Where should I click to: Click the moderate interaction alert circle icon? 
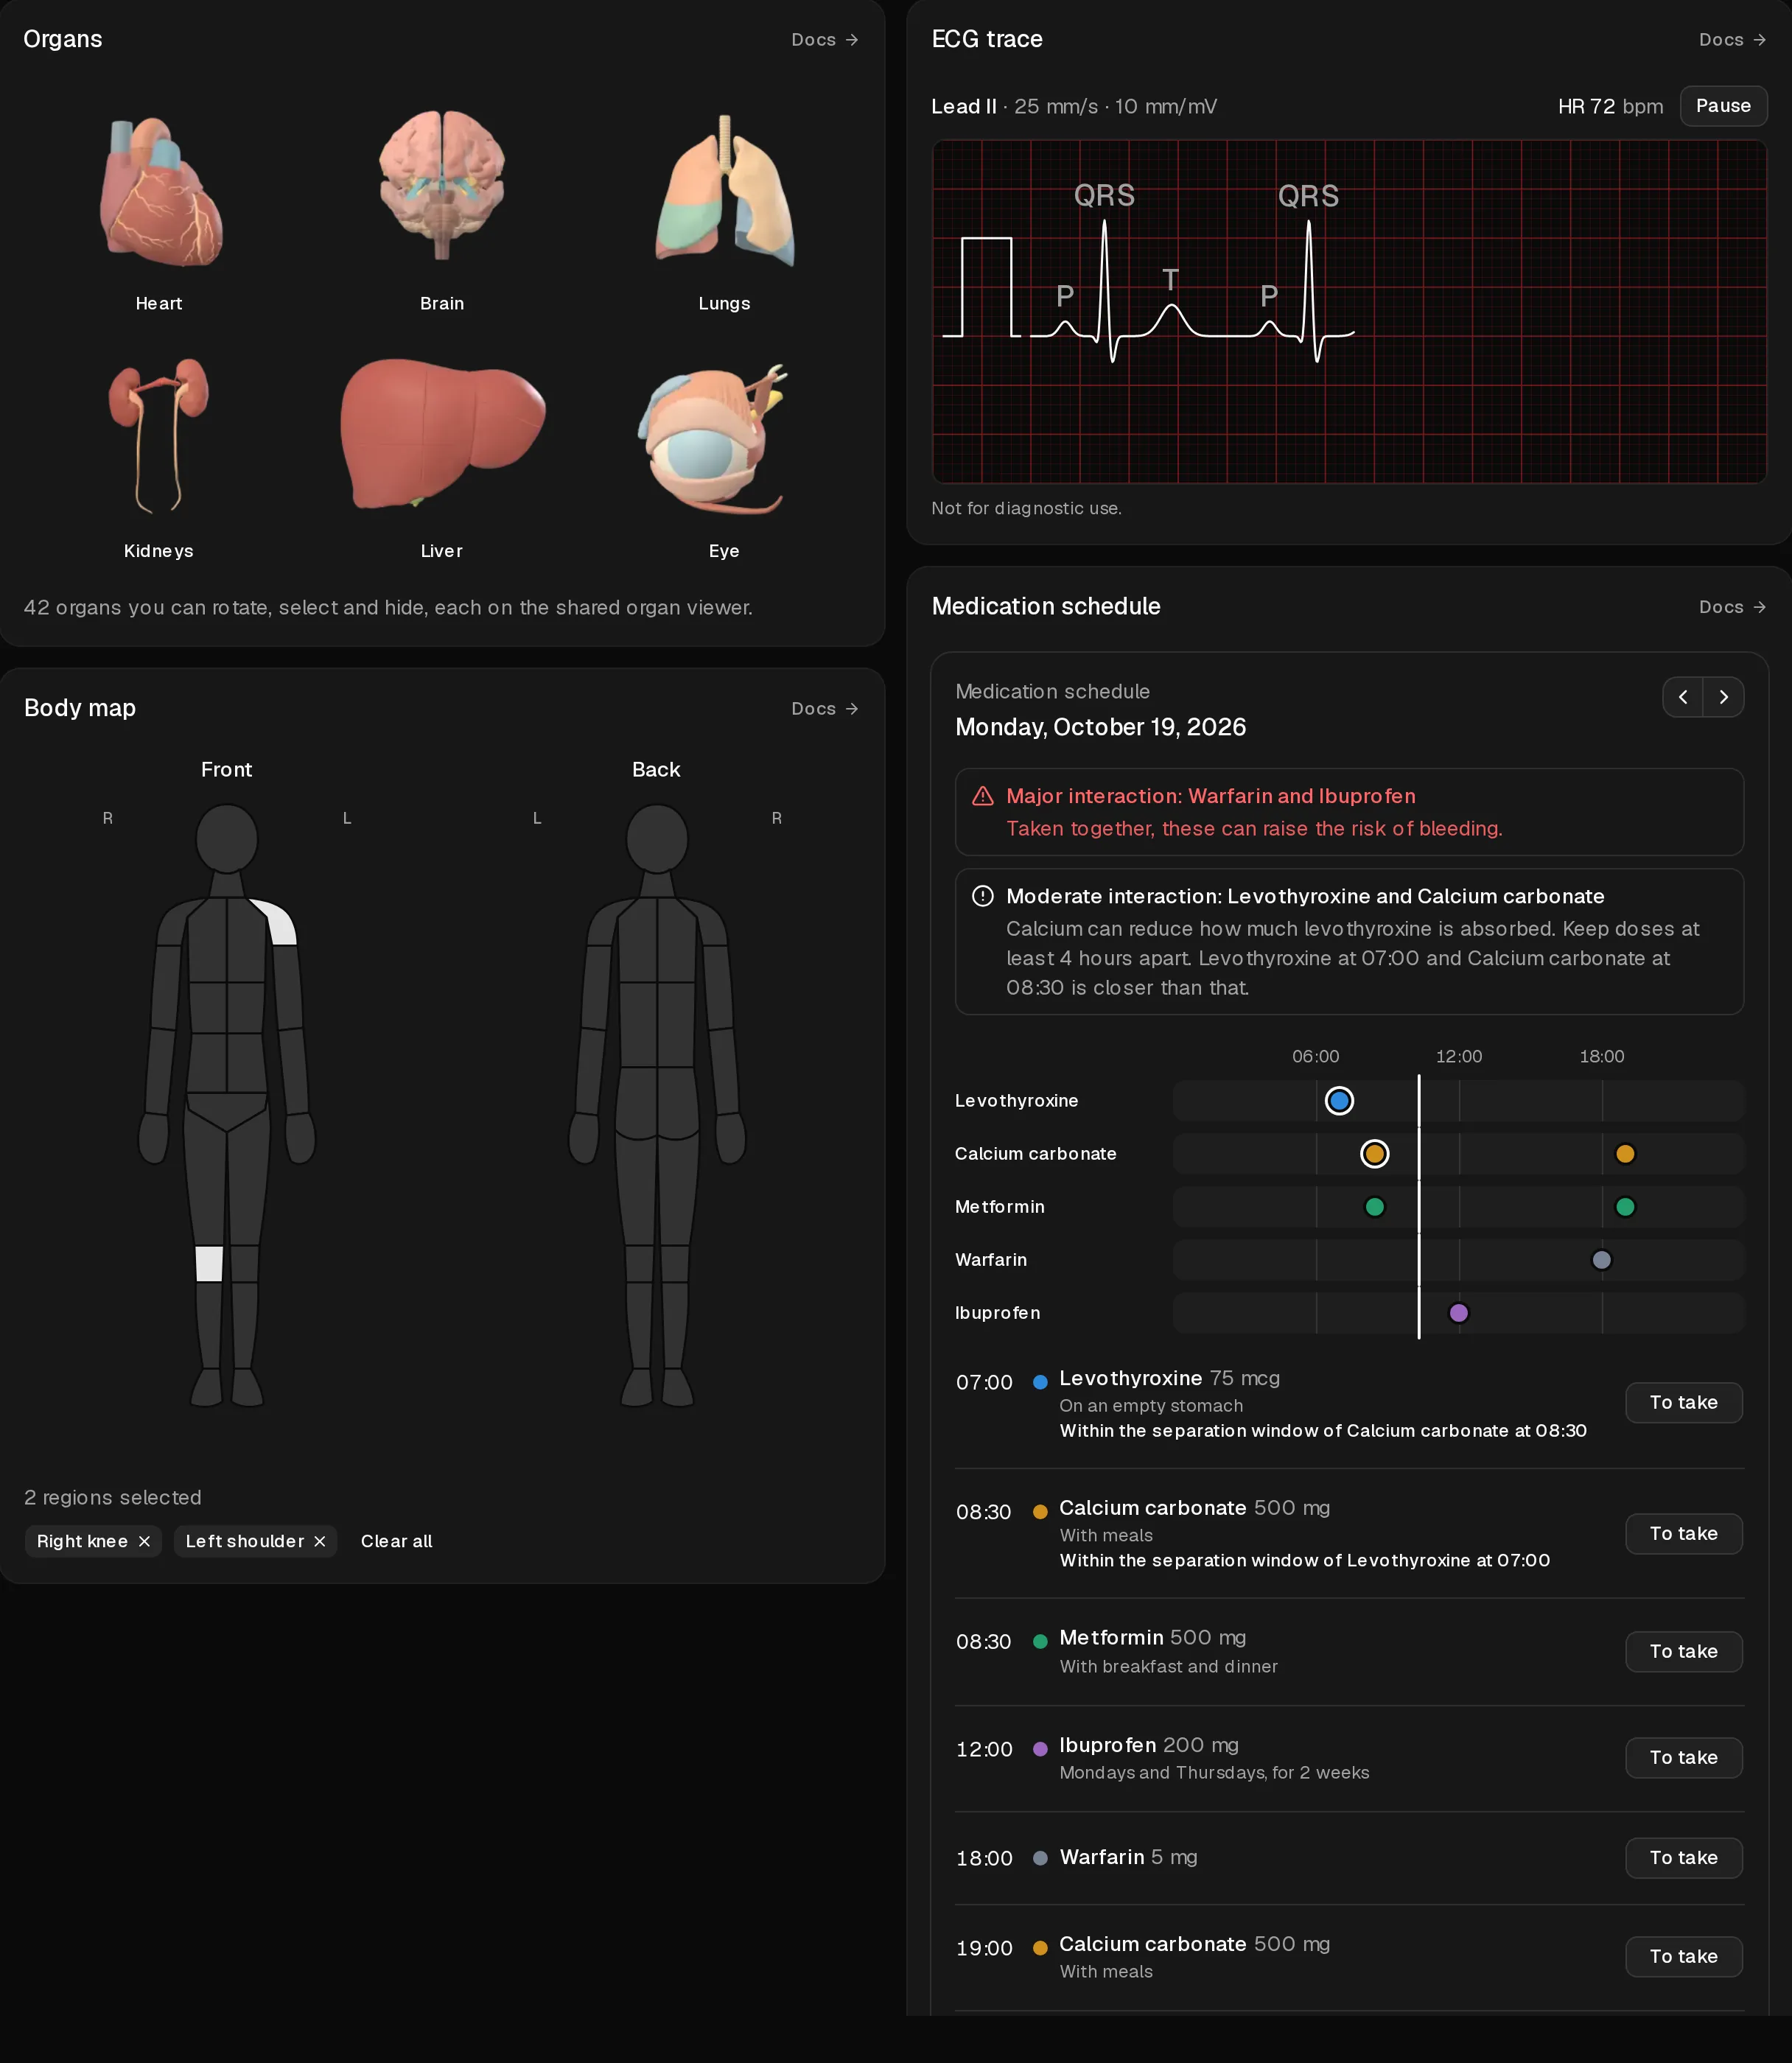983,896
